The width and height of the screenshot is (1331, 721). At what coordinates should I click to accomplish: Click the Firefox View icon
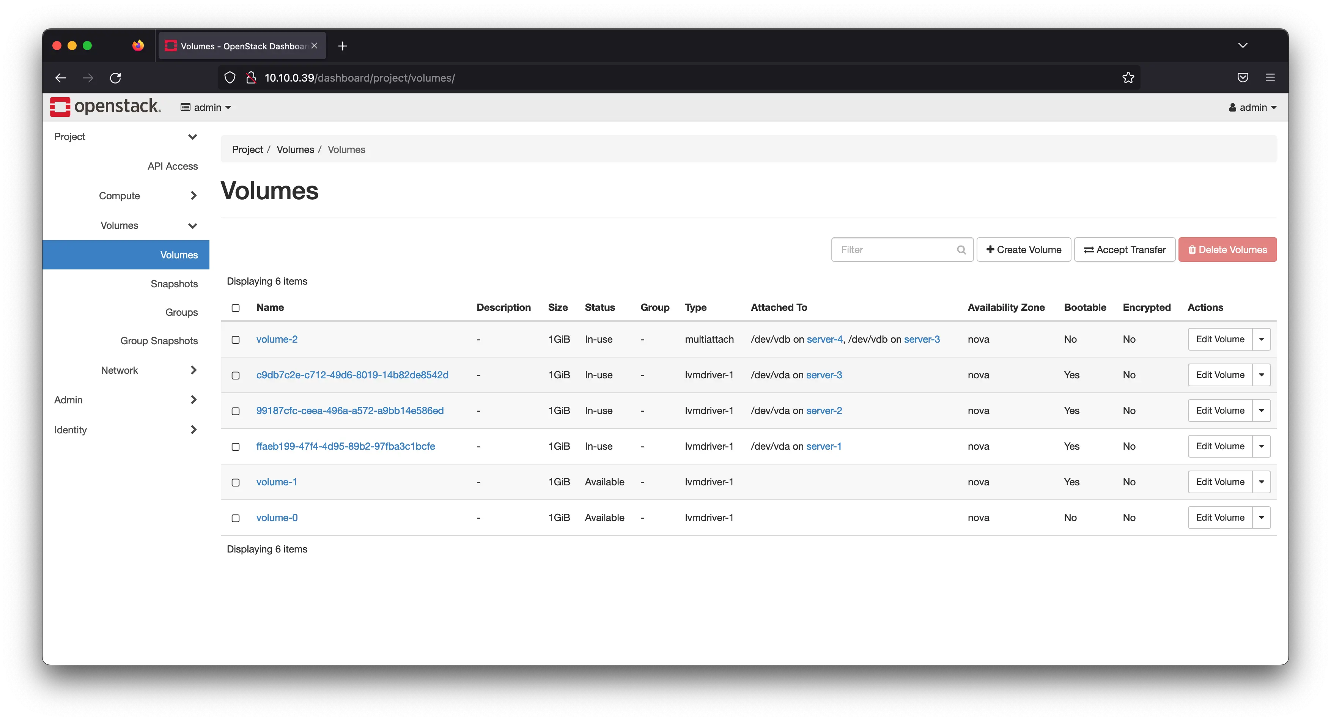pos(137,46)
